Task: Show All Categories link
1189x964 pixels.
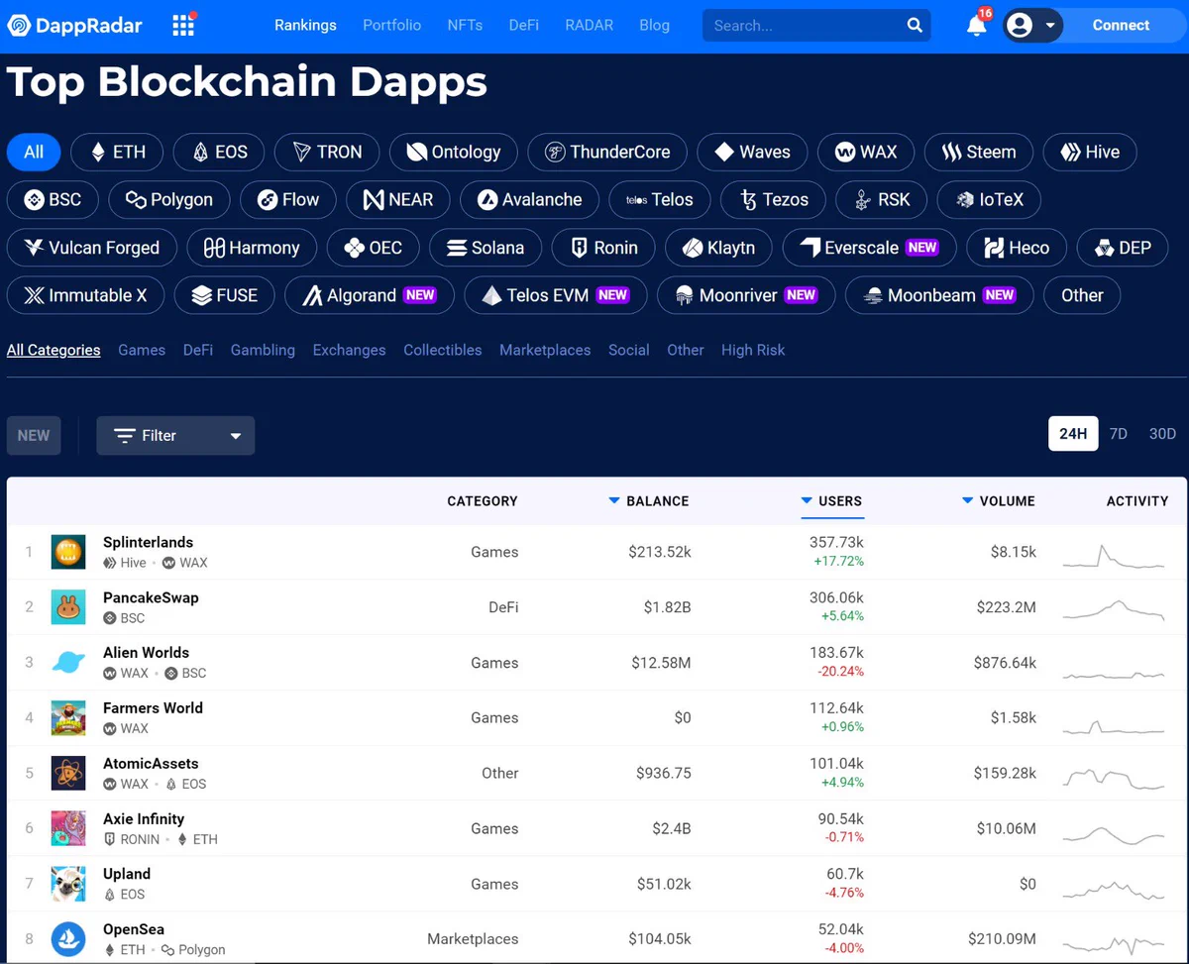Action: click(x=54, y=350)
